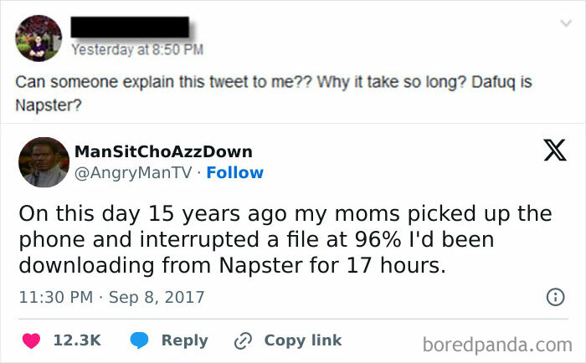Click the info circle icon
586x363 pixels.
554,296
